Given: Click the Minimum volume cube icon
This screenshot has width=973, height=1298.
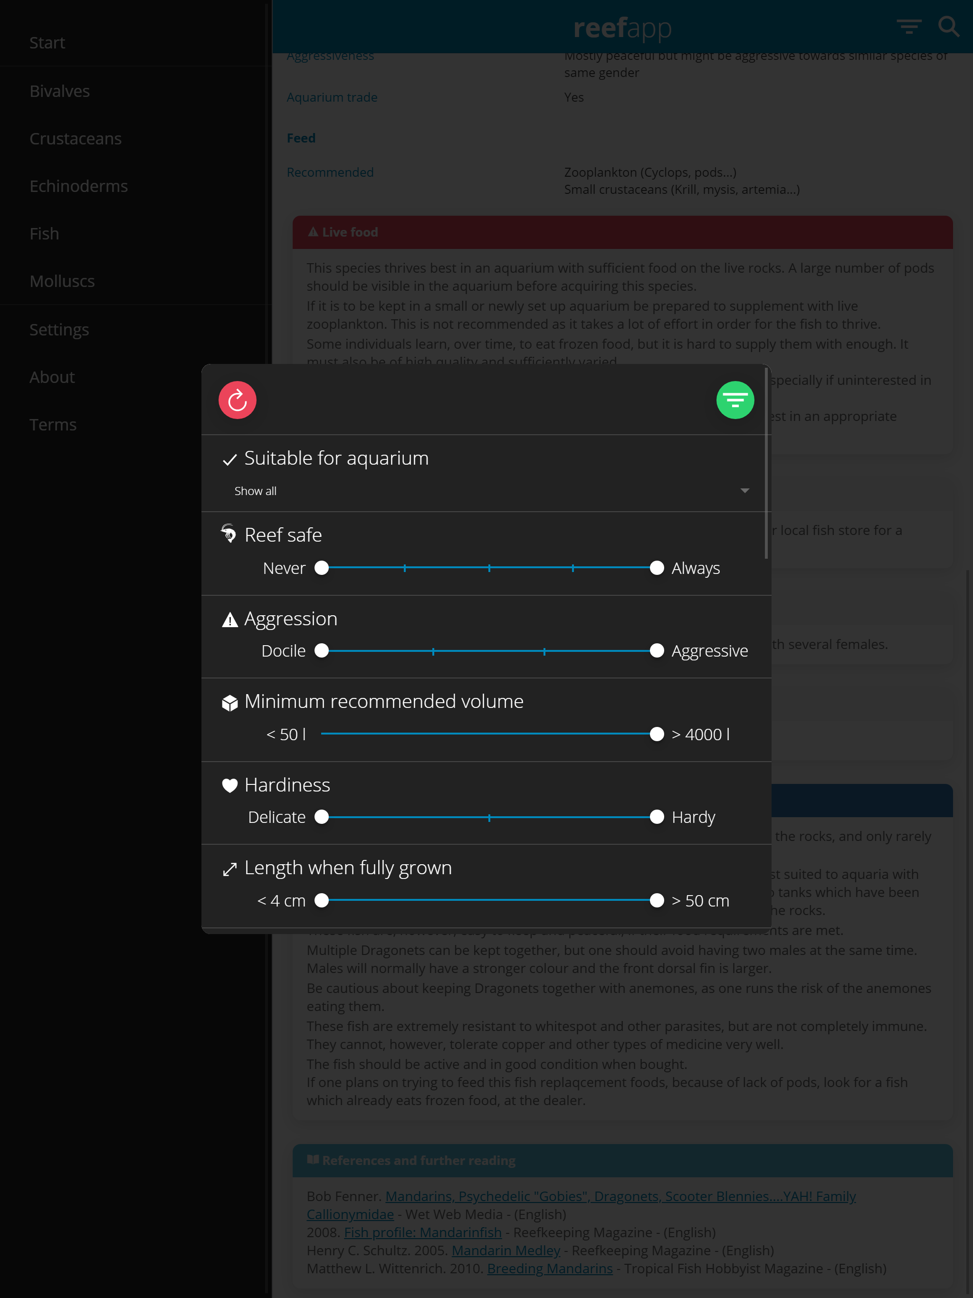Looking at the screenshot, I should coord(229,702).
